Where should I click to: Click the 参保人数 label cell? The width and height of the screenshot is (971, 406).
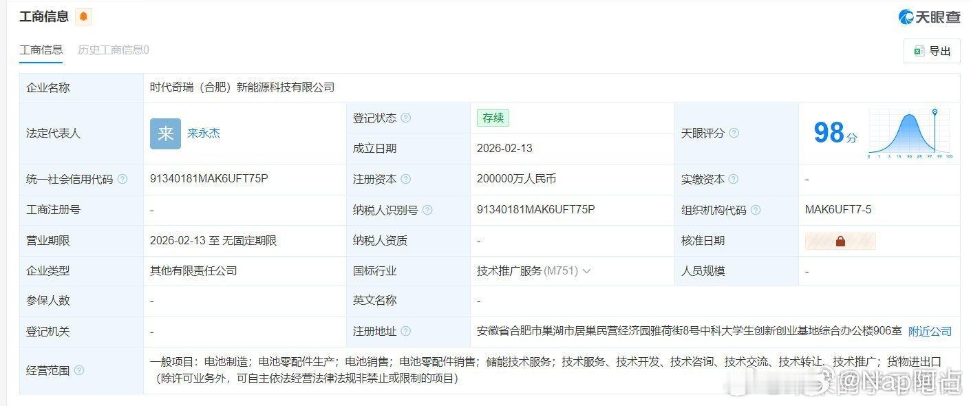click(x=82, y=301)
